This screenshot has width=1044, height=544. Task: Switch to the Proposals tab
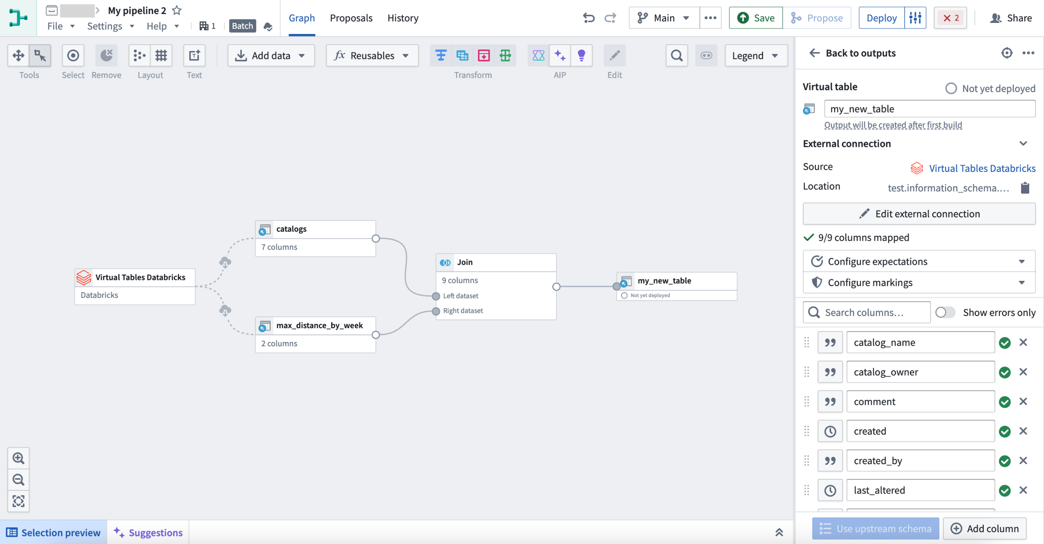click(351, 18)
